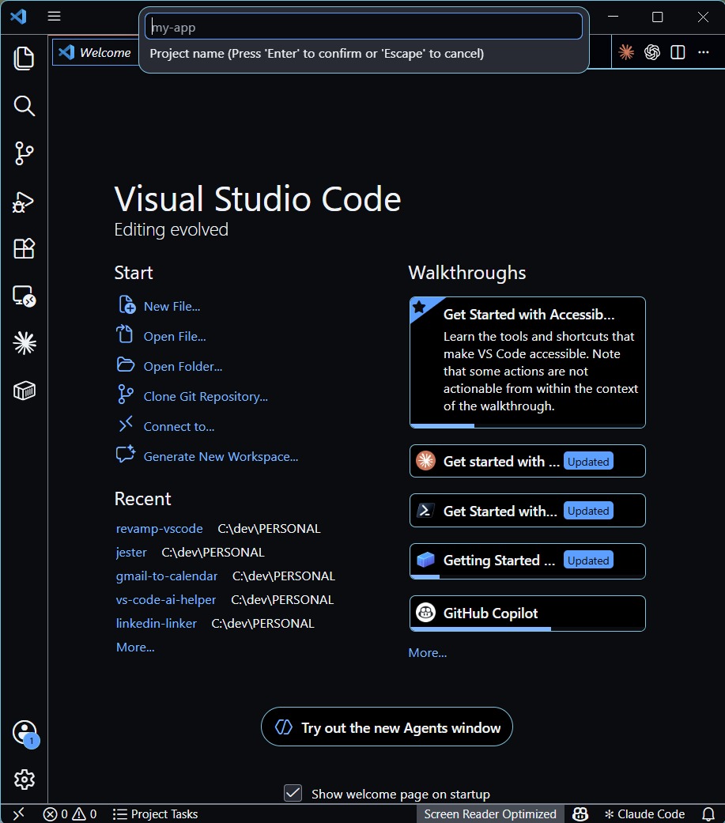Screen dimensions: 725x823
Task: Open Claude Code panel in activity bar
Action: (25, 343)
